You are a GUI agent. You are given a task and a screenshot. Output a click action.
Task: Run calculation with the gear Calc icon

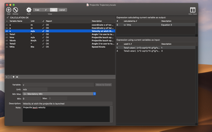[x=29, y=10]
